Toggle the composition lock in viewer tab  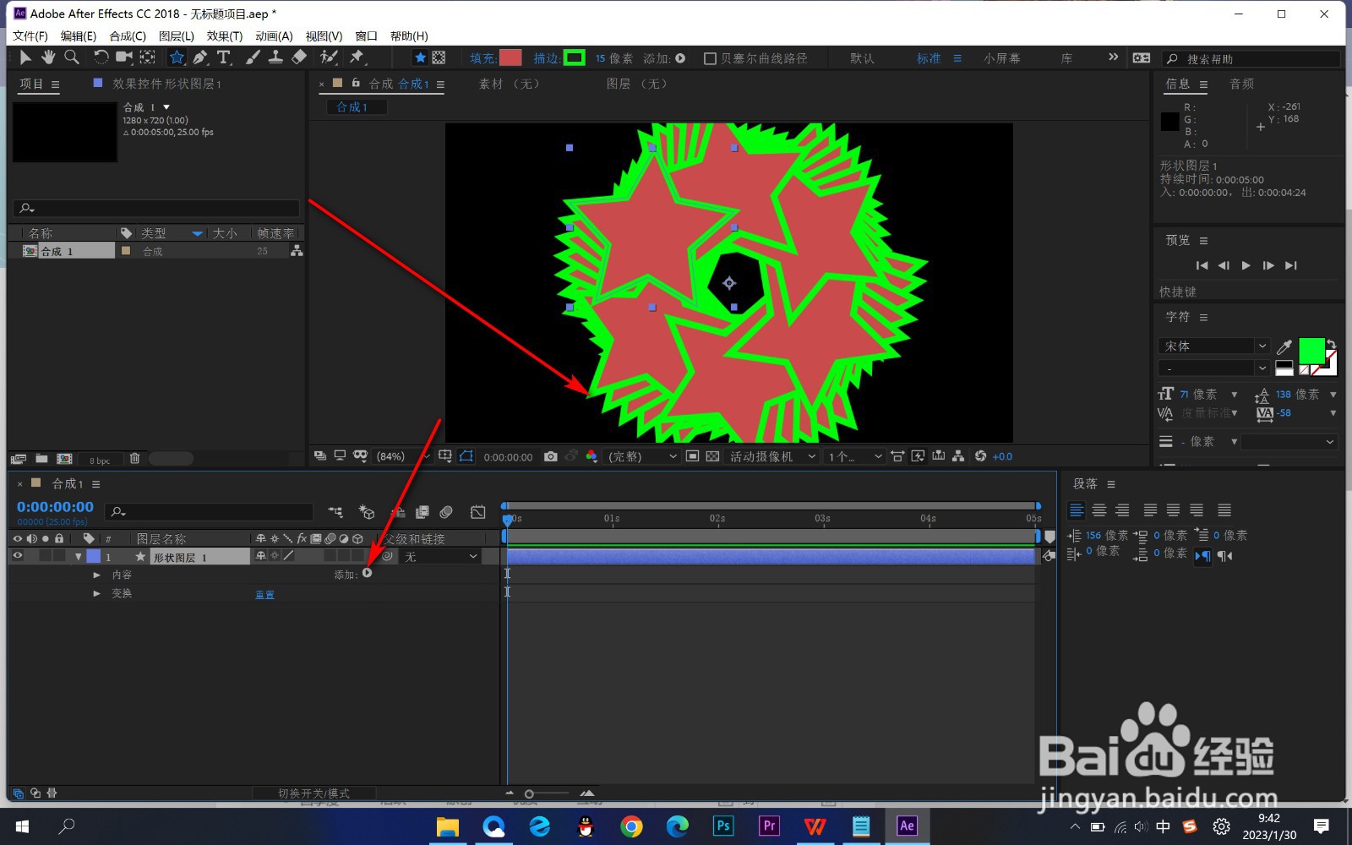coord(356,83)
